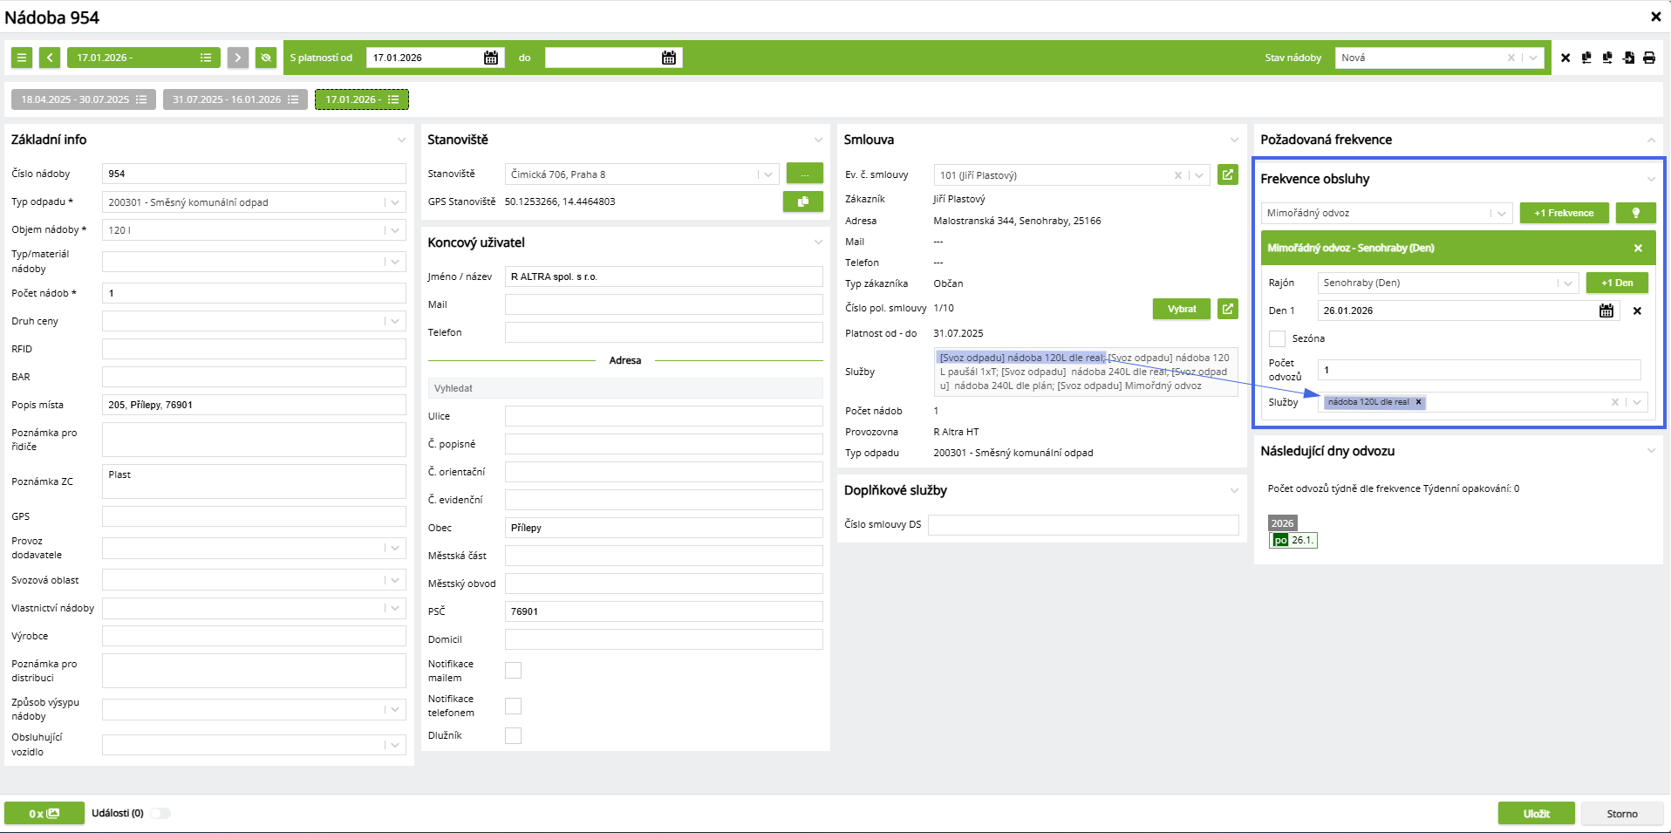This screenshot has height=833, width=1671.
Task: Click the Číslo smlouvy DS input field
Action: pyautogui.click(x=1083, y=524)
